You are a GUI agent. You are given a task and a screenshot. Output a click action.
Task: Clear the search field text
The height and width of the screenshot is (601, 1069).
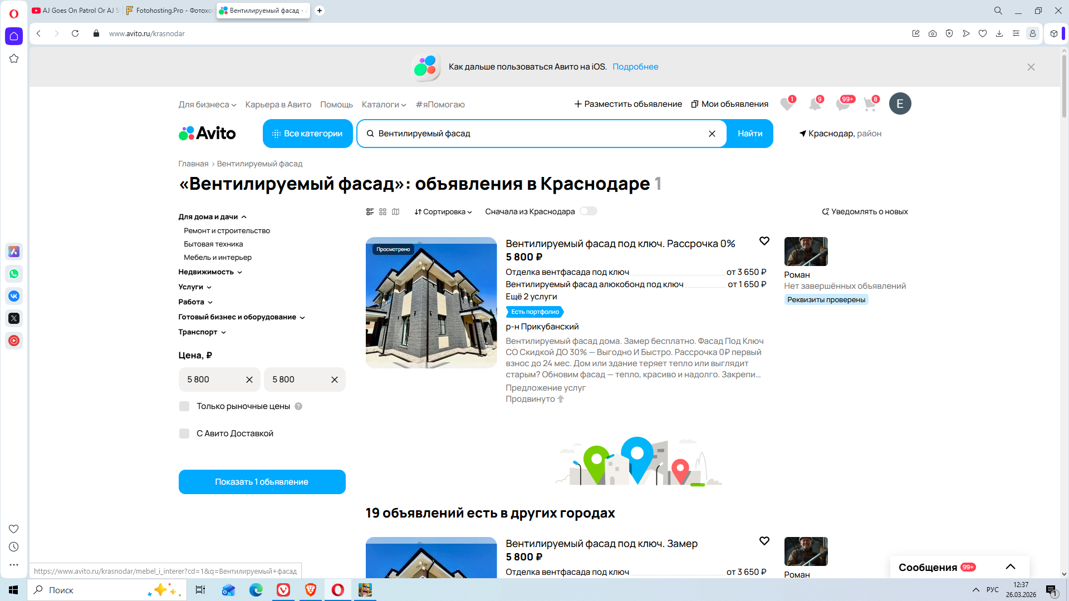tap(712, 134)
